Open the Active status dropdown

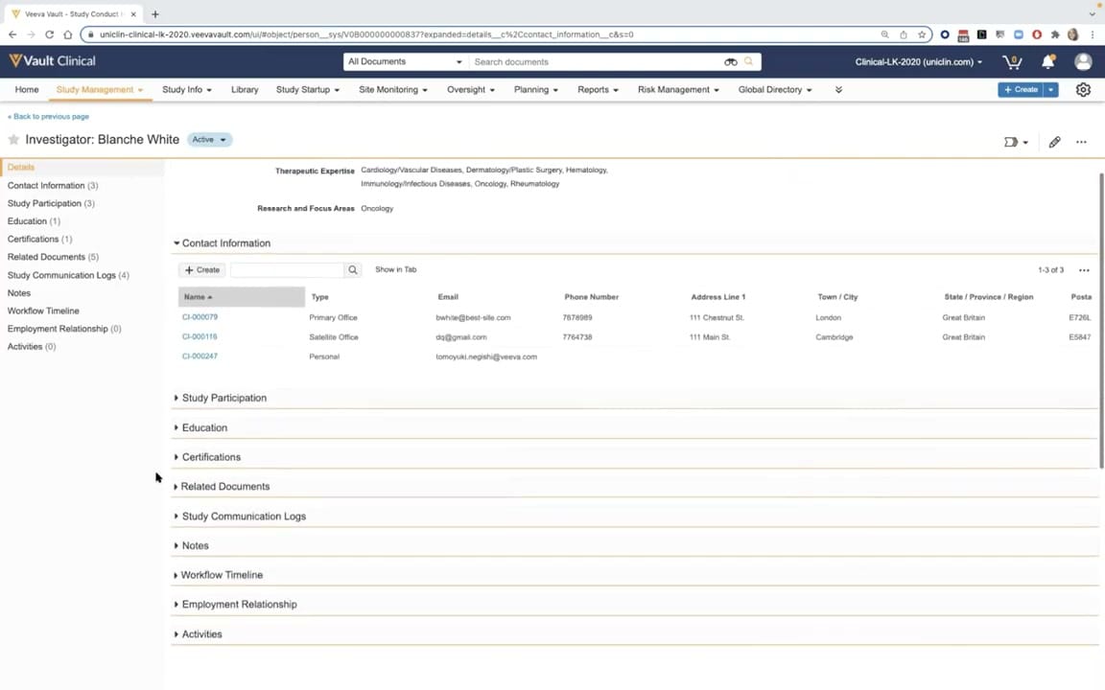coord(209,139)
